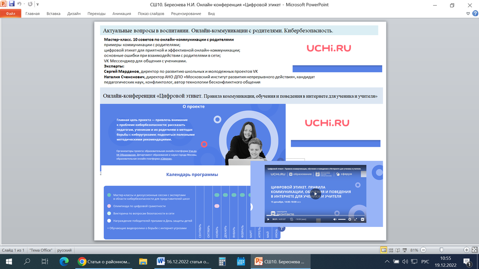Click the Save icon in Quick Access toolbar
Screen dimensions: 479x269
pos(12,4)
